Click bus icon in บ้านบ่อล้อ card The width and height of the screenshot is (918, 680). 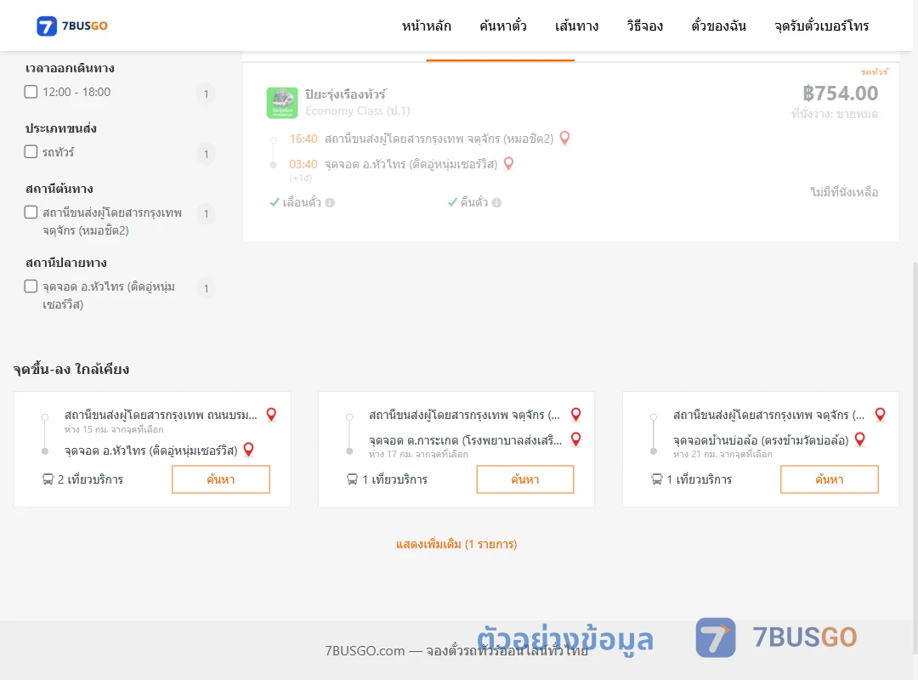pyautogui.click(x=657, y=479)
